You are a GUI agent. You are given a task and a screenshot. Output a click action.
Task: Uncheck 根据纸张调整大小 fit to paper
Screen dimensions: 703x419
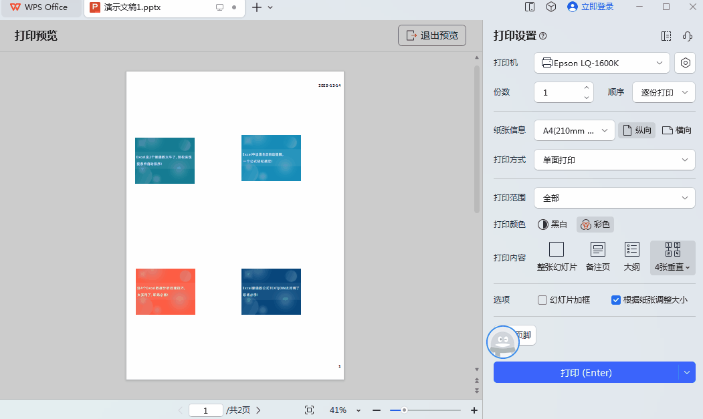click(616, 299)
